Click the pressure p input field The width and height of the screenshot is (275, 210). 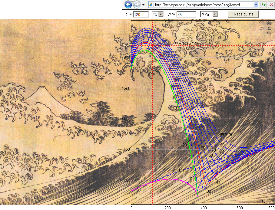coord(186,15)
